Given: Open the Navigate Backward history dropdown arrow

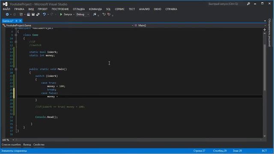Looking at the screenshot, I should coord(11,15).
